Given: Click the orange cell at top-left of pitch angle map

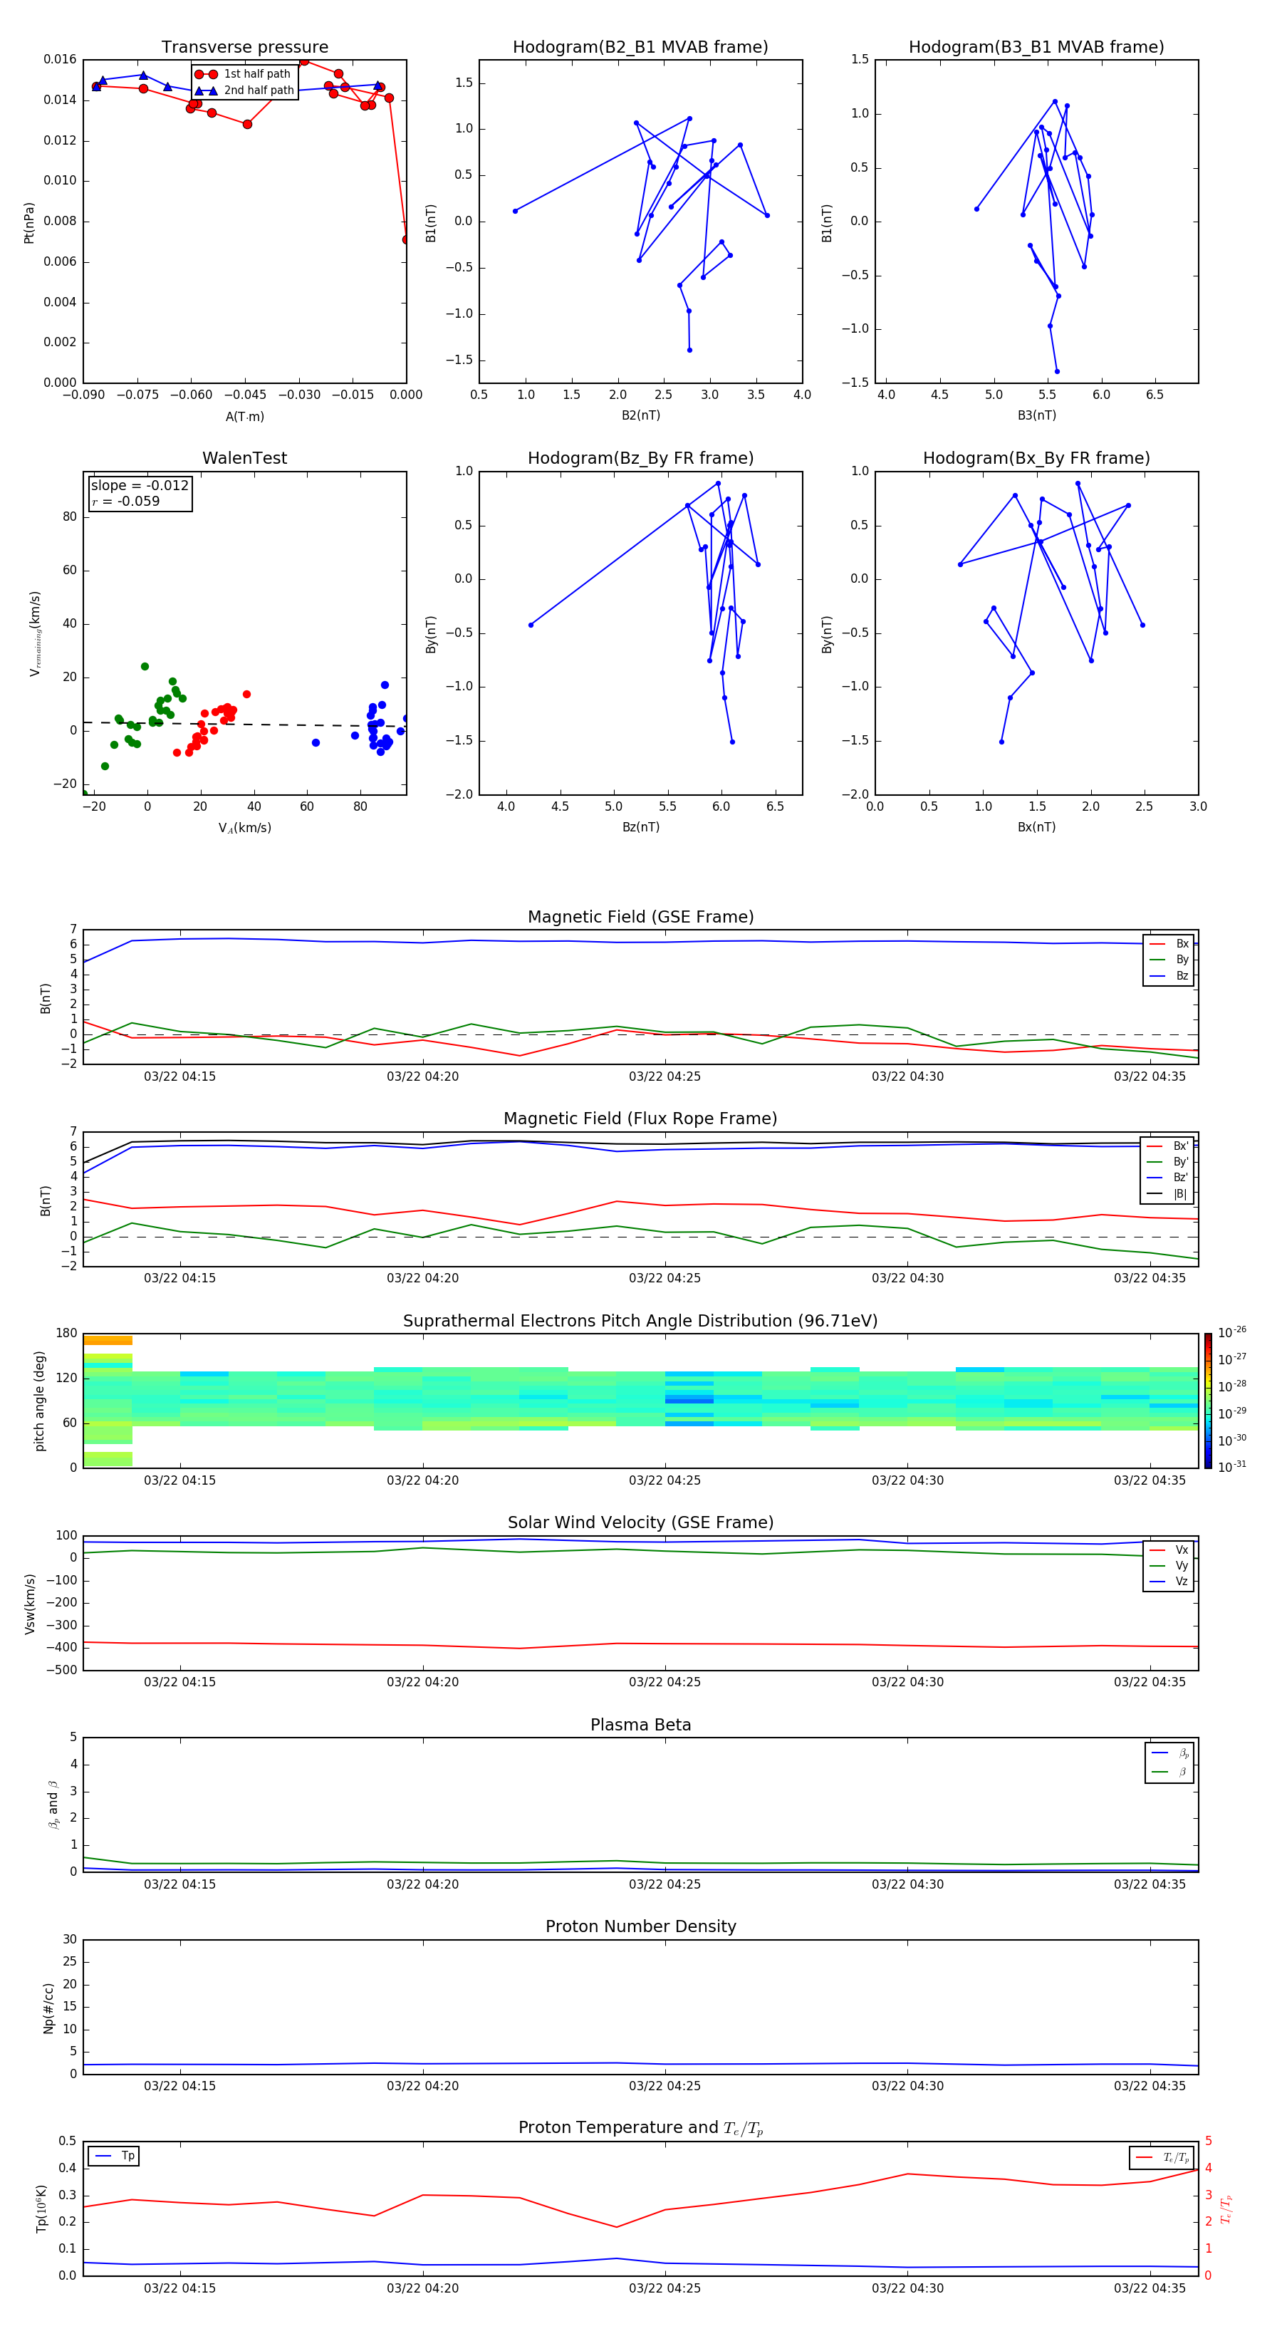Looking at the screenshot, I should tap(108, 1341).
